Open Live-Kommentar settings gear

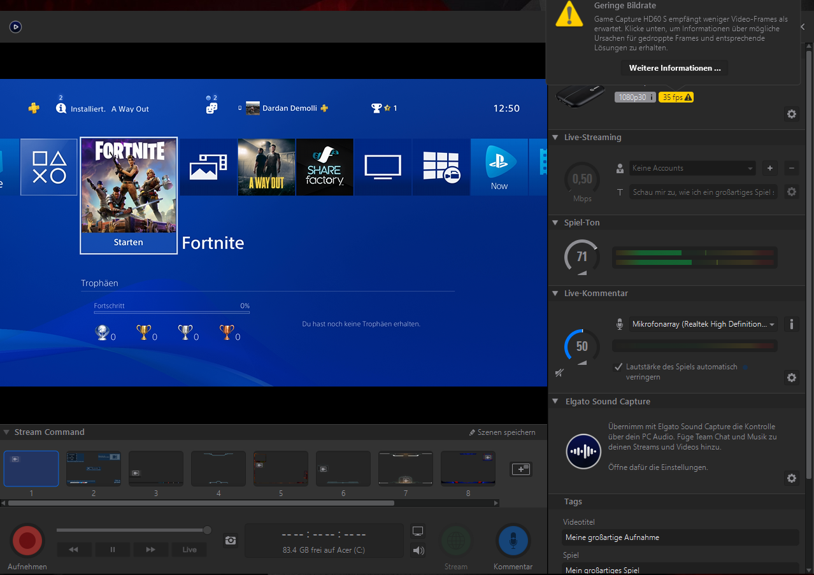[791, 378]
